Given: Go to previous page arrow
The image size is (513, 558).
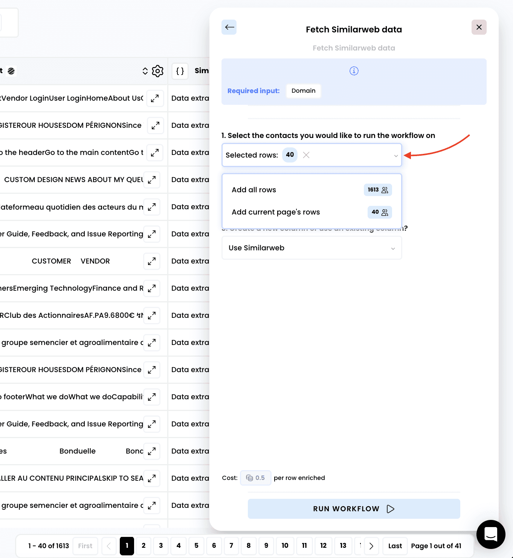Looking at the screenshot, I should click(109, 546).
